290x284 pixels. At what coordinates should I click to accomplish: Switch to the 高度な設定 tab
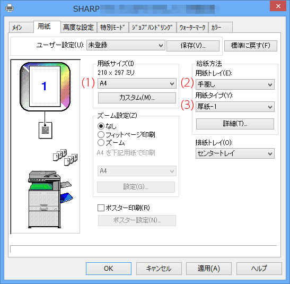[78, 28]
